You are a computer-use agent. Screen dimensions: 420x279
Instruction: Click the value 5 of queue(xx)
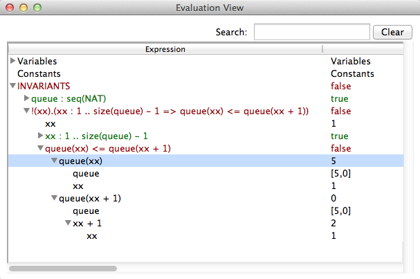click(x=334, y=161)
